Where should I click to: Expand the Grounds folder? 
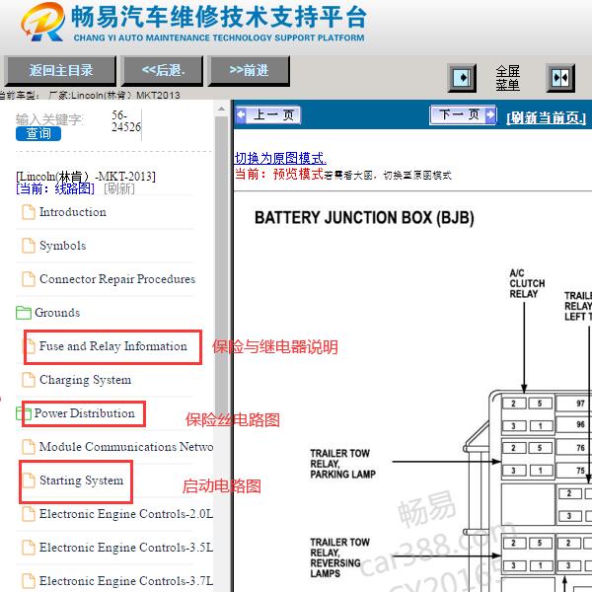57,313
